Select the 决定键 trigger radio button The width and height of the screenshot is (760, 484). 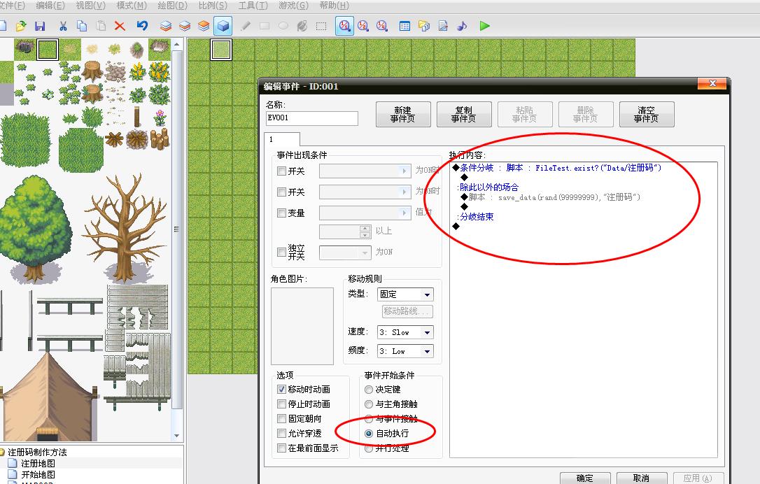tap(369, 390)
